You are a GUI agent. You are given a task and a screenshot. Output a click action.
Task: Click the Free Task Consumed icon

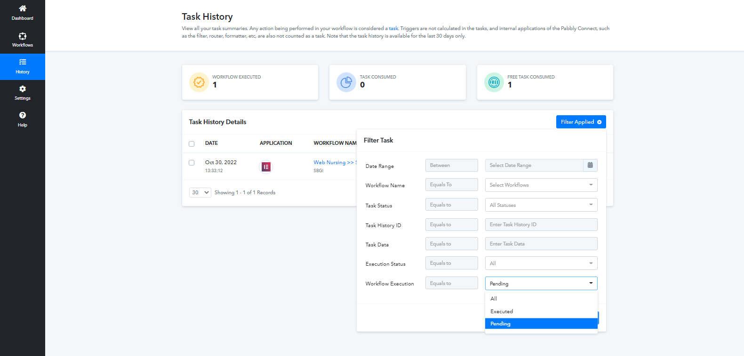(x=494, y=82)
